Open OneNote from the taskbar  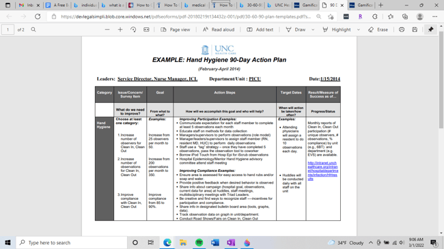231,242
